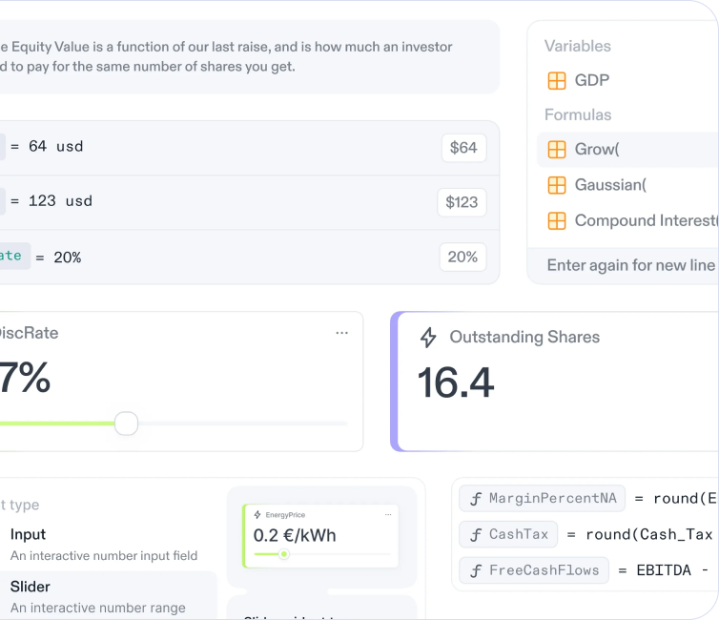Select the Input widget type option
The width and height of the screenshot is (719, 620).
[29, 535]
